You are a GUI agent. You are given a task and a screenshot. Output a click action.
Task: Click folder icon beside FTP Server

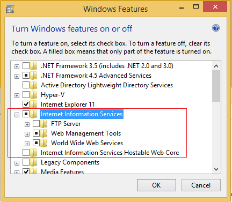click(x=44, y=124)
